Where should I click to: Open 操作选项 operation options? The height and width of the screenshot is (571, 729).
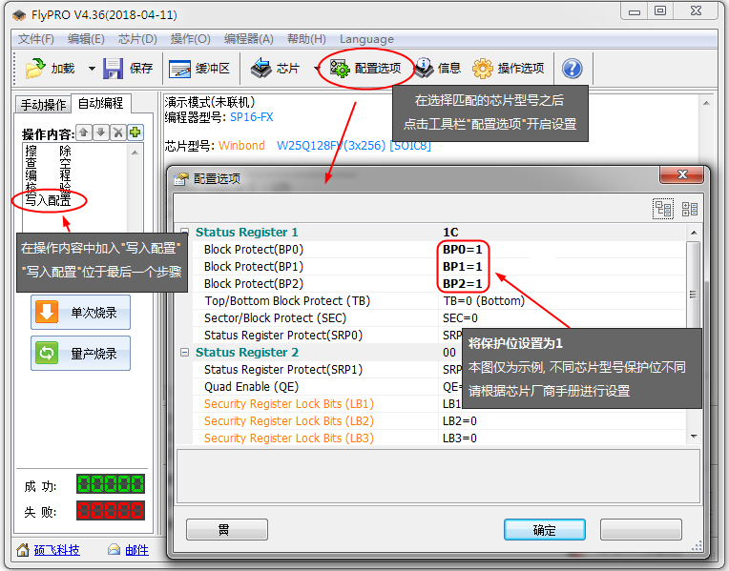(483, 69)
